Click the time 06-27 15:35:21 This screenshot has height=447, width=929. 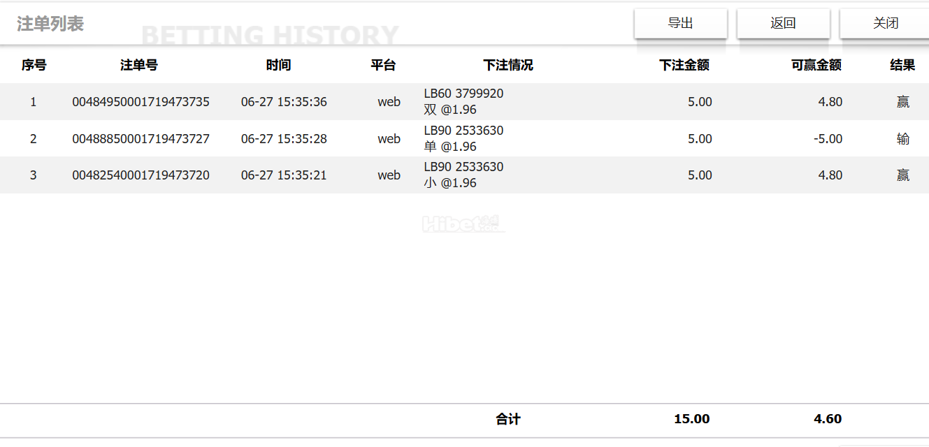(284, 175)
